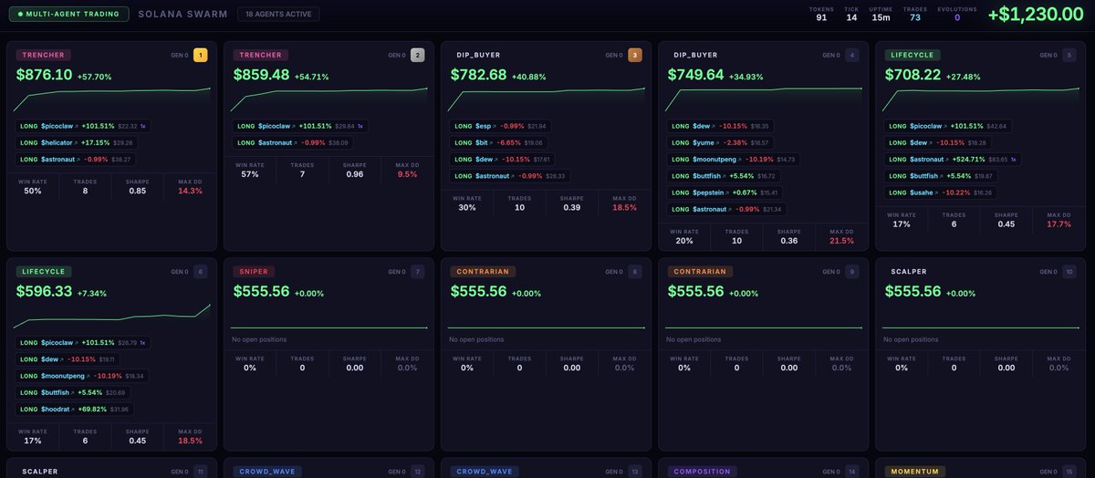Select the LIFECYCLE tag on the $596.33 card
The width and height of the screenshot is (1095, 478).
44,272
